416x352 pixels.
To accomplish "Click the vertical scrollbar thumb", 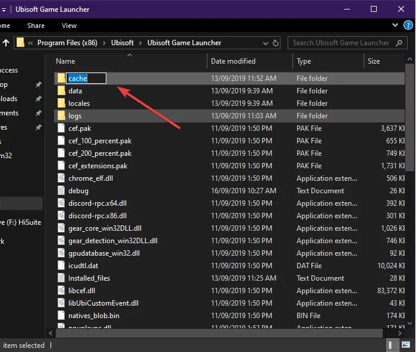I will (410, 117).
